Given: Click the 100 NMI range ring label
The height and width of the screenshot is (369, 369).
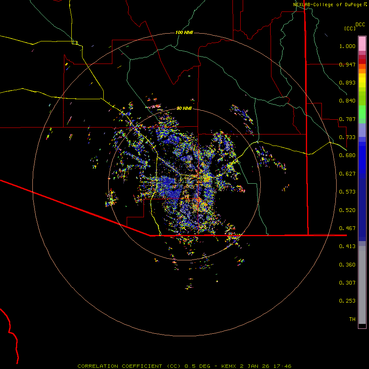Looking at the screenshot, I should click(x=184, y=32).
